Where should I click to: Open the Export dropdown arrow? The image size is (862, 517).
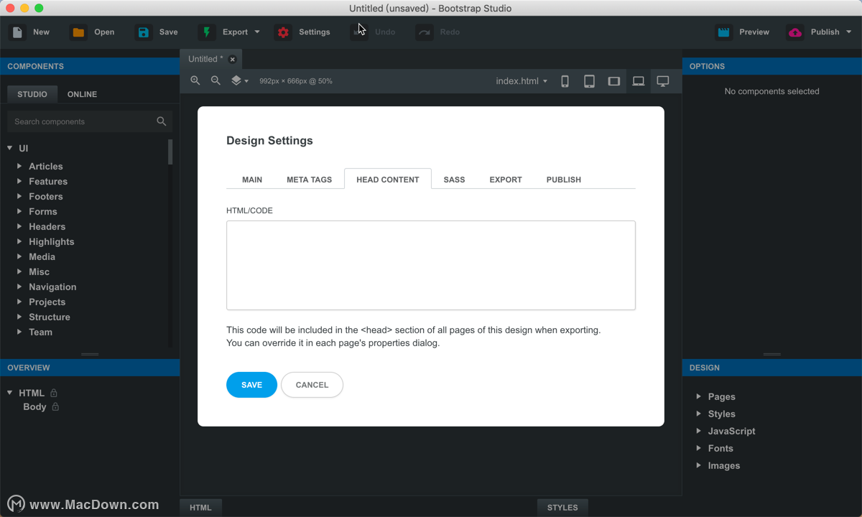coord(256,32)
